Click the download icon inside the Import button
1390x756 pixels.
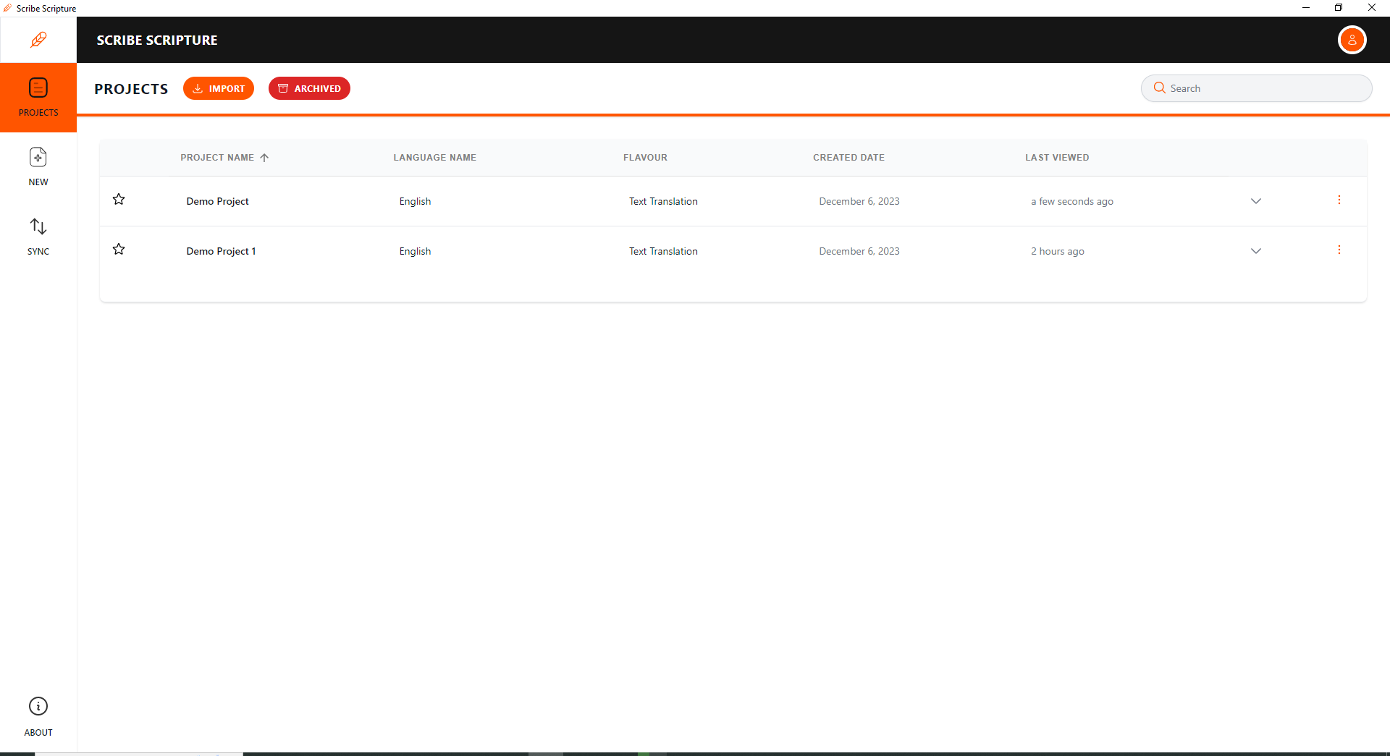pyautogui.click(x=198, y=88)
